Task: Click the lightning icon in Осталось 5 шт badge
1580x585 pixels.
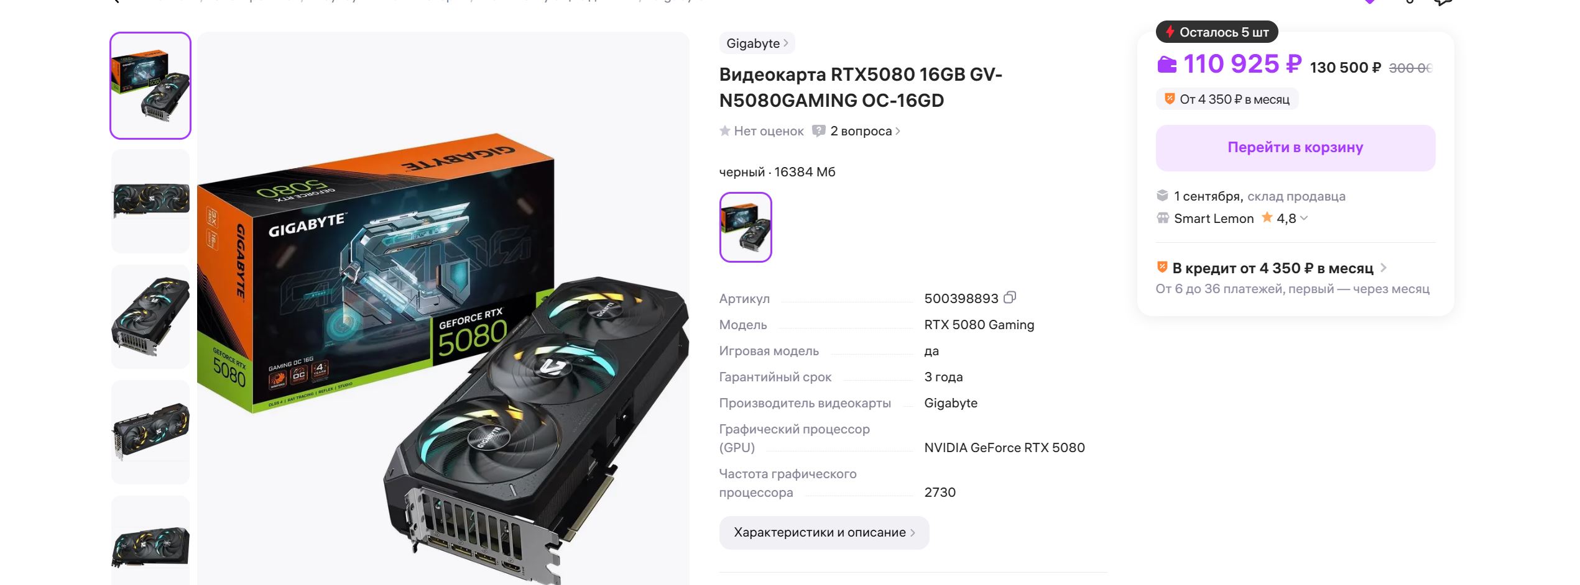Action: [1170, 32]
